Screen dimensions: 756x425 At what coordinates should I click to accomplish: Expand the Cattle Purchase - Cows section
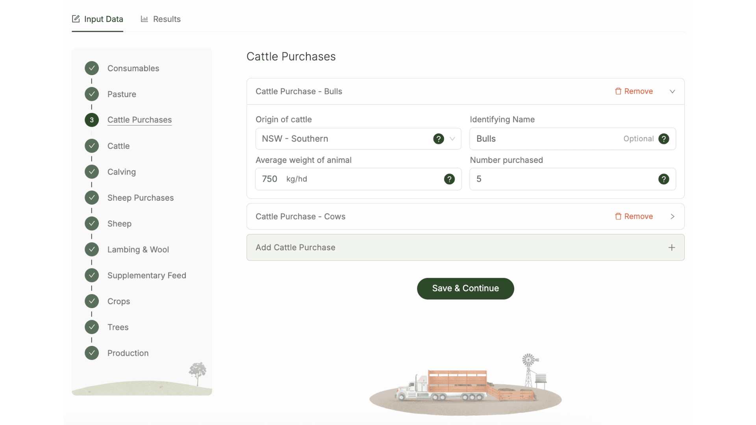click(672, 216)
